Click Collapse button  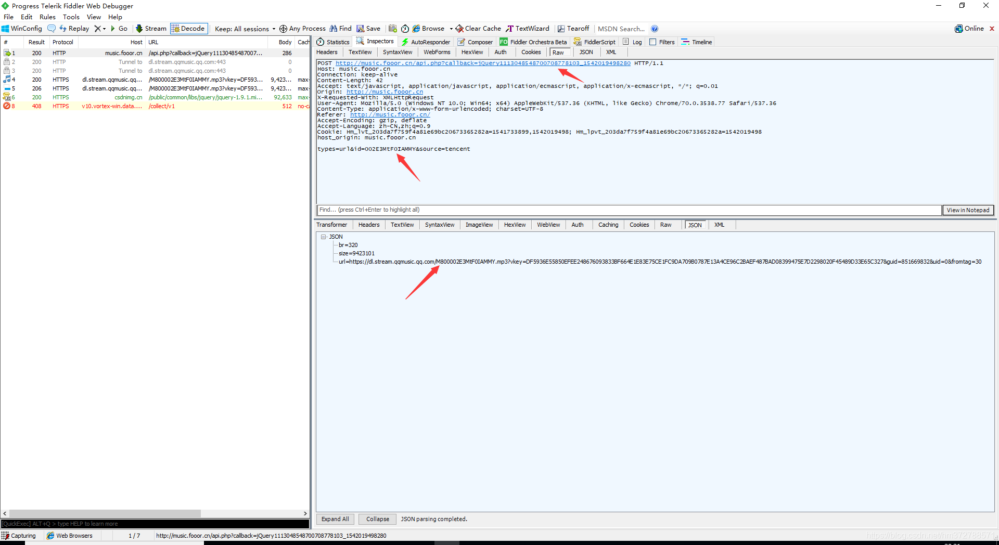378,519
